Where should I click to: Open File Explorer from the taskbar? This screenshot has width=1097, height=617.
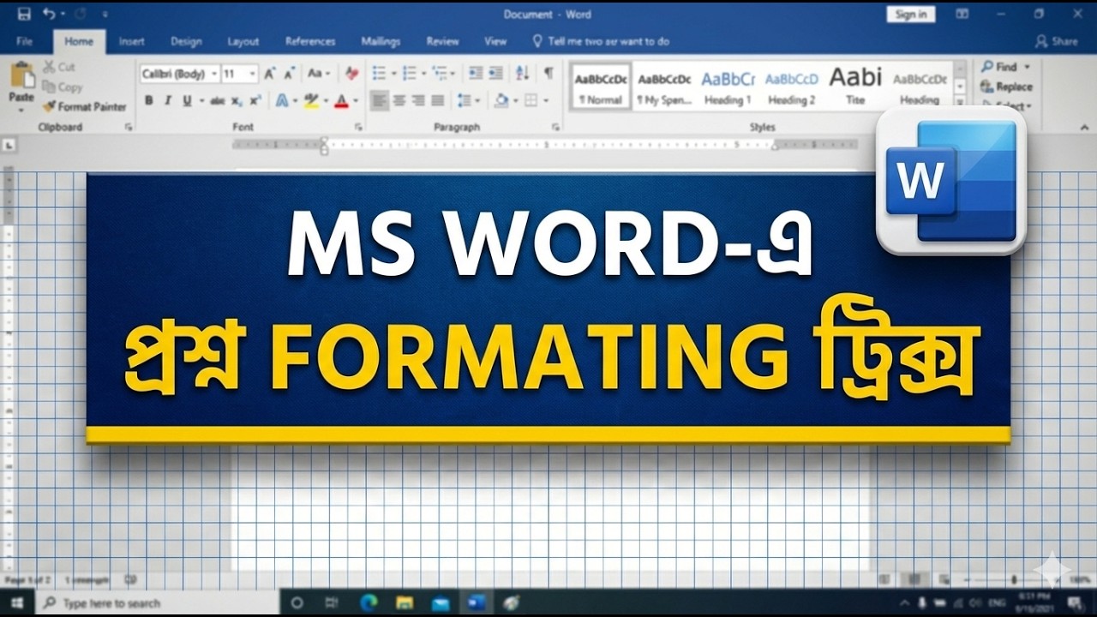pyautogui.click(x=405, y=603)
